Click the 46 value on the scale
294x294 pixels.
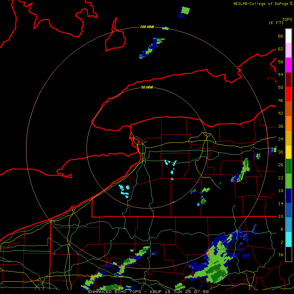coord(281,101)
